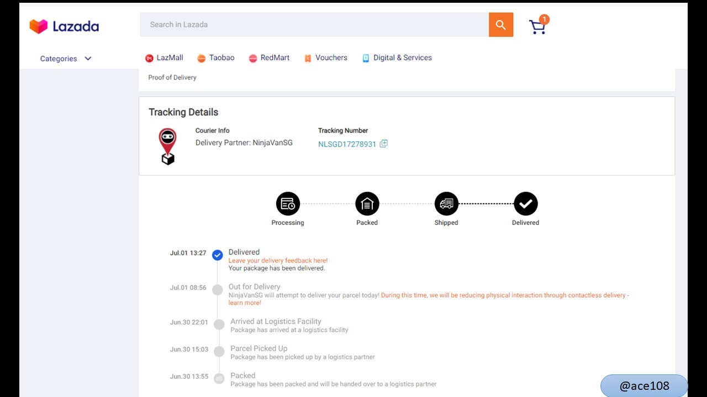
Task: Click the blue Delivered timeline checkmark
Action: coord(218,255)
